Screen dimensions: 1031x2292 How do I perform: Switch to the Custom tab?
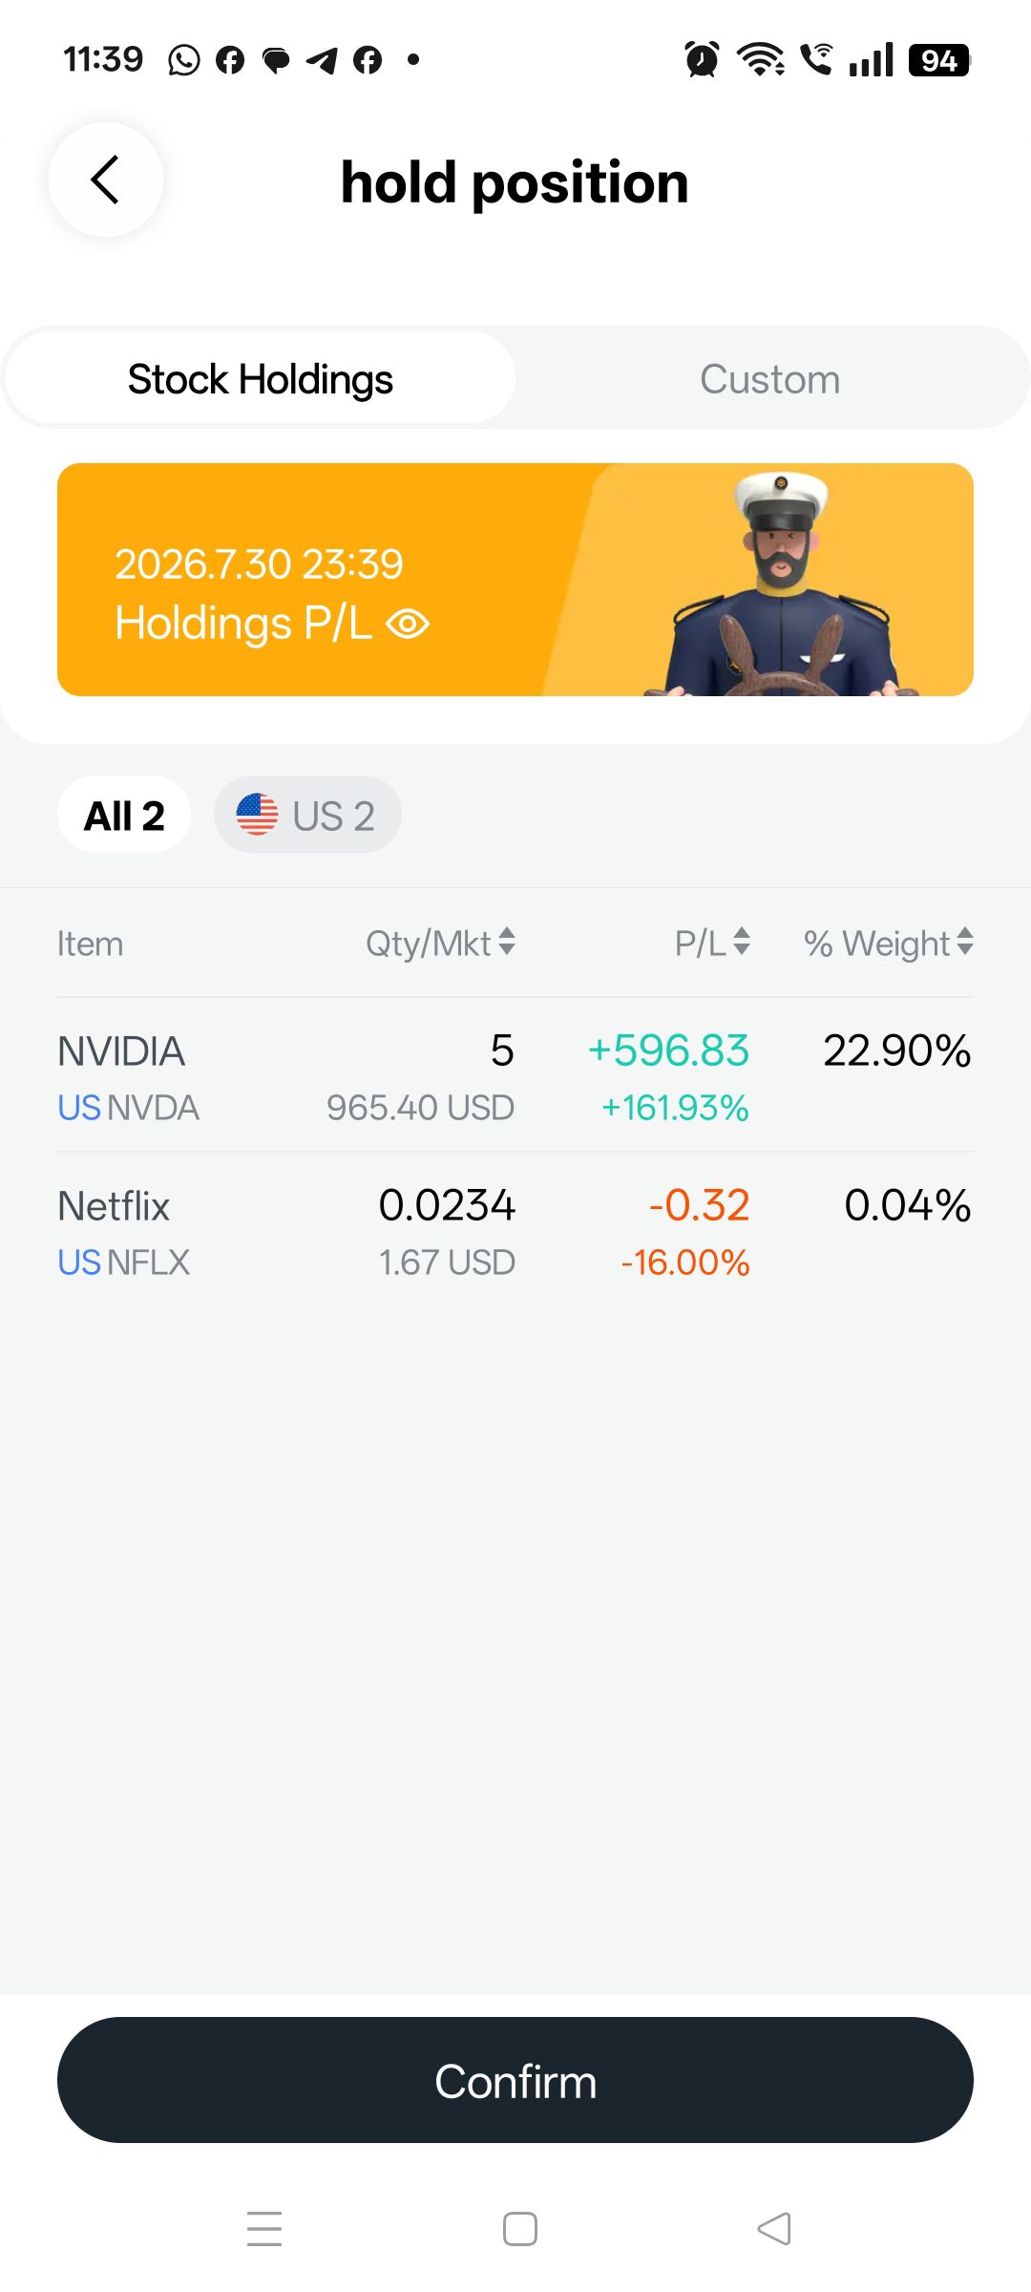(770, 379)
